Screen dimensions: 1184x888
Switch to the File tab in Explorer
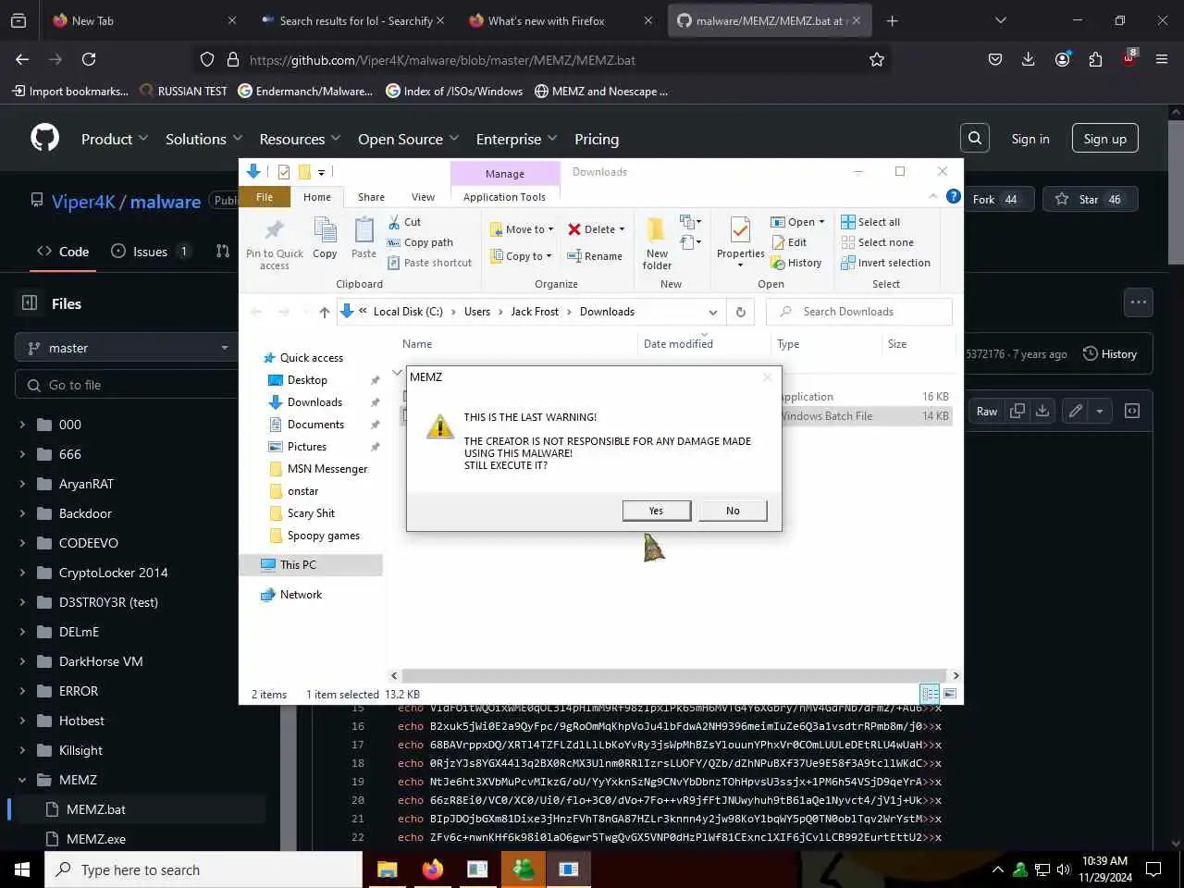[x=265, y=197]
